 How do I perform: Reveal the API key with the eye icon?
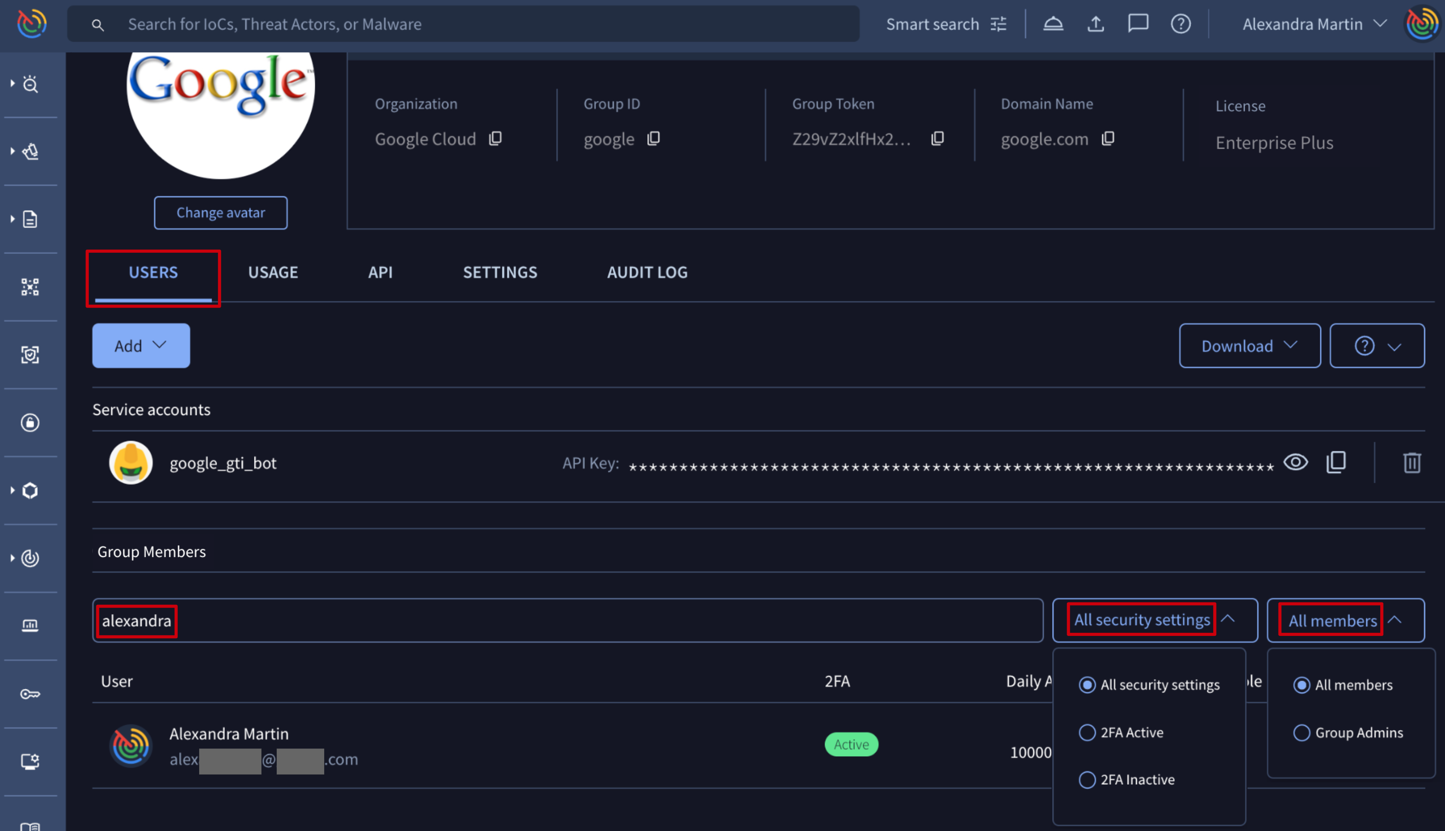(x=1295, y=462)
